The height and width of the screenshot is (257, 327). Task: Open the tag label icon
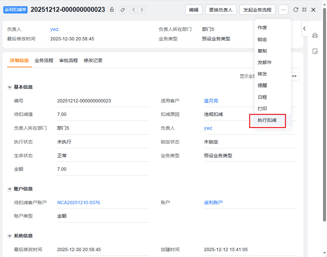point(123,10)
